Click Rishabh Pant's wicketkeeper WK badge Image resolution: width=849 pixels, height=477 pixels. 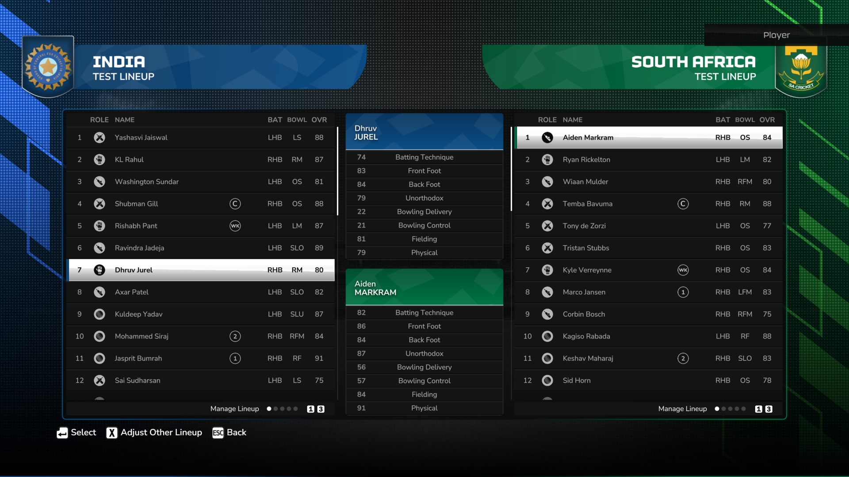coord(235,226)
